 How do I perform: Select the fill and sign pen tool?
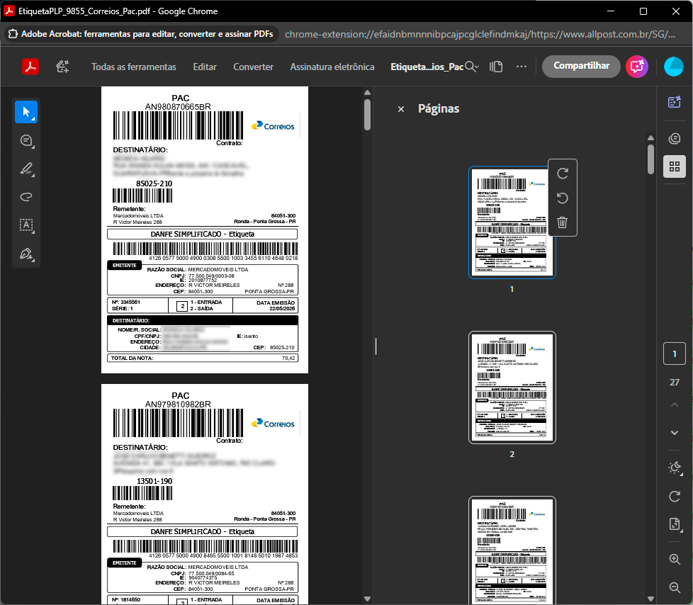[26, 254]
